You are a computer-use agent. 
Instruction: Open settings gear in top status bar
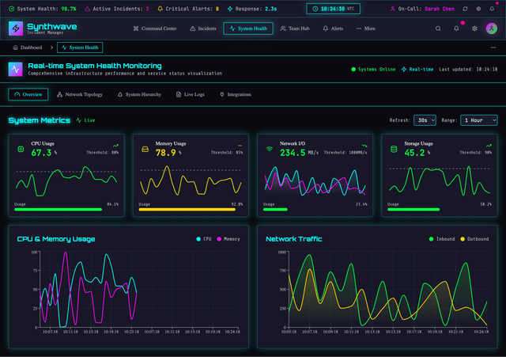click(478, 8)
